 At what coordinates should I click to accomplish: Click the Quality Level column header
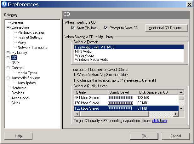[x=122, y=92]
